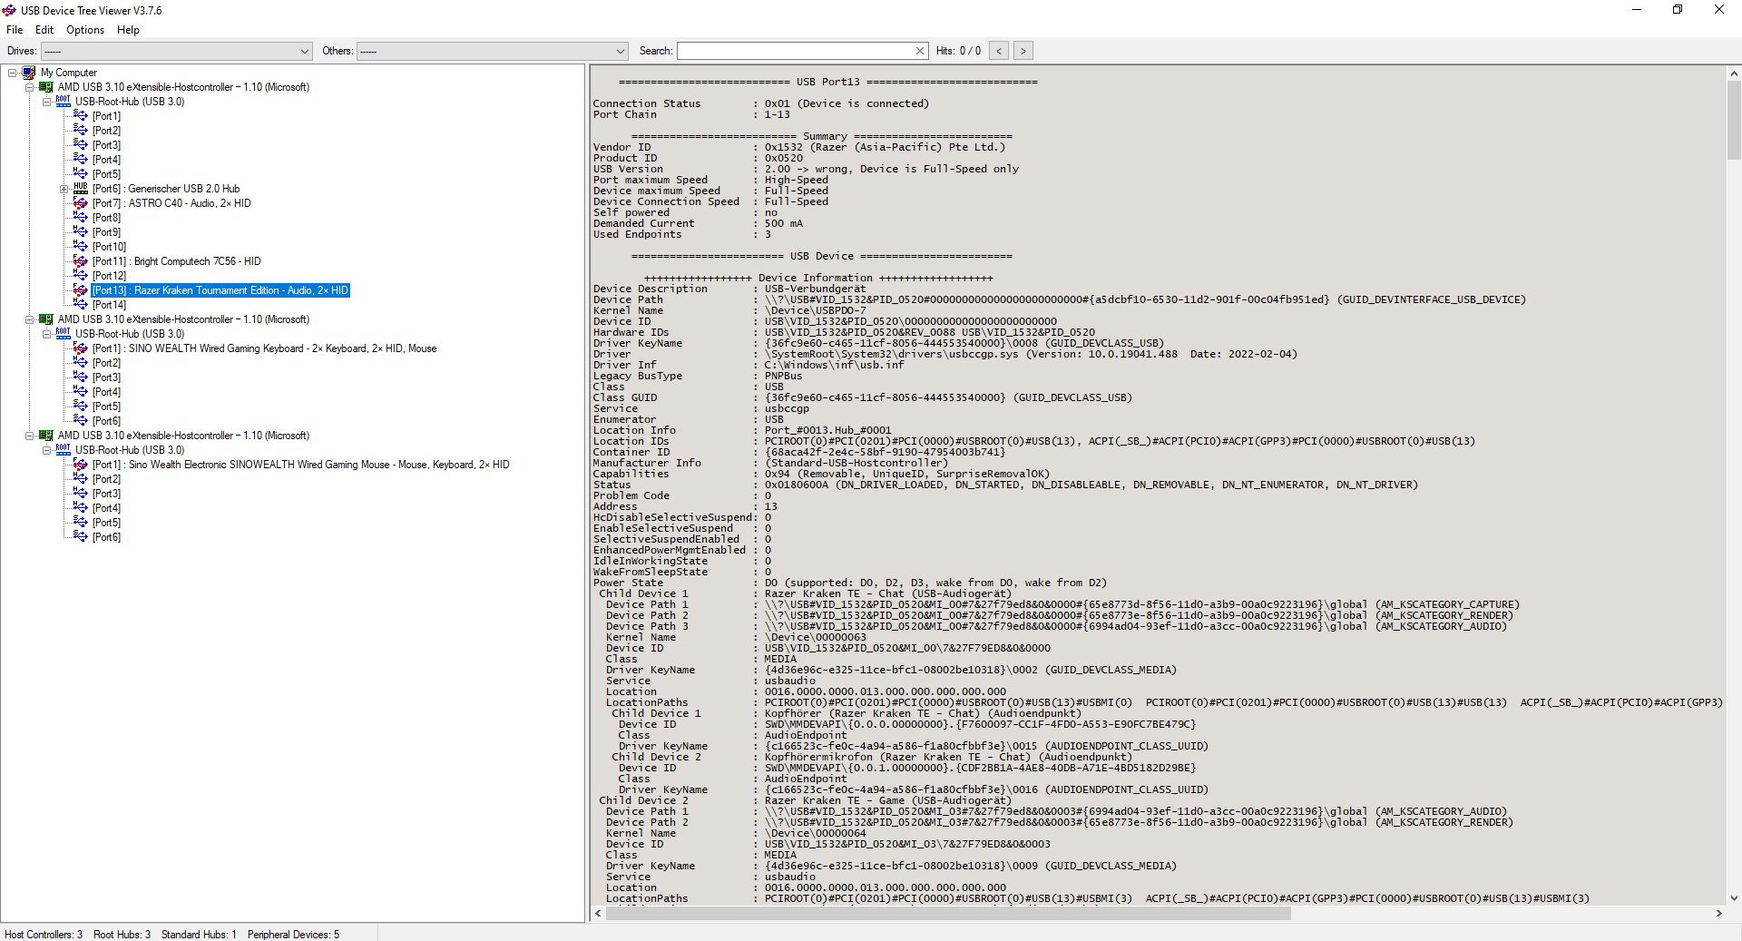Click Root Hubs: 3 in status bar
The image size is (1742, 941).
(122, 934)
